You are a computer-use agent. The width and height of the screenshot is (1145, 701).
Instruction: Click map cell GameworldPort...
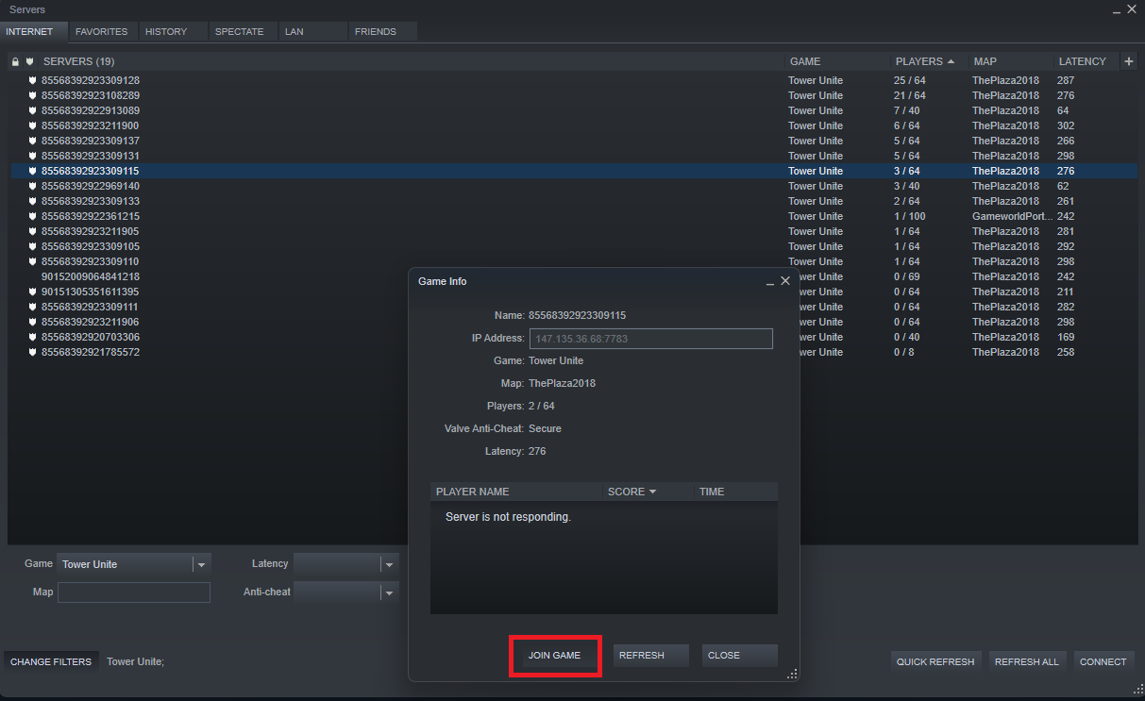click(x=1011, y=216)
